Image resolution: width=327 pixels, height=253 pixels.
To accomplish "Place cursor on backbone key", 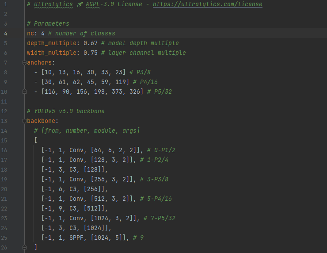I will 41,121.
